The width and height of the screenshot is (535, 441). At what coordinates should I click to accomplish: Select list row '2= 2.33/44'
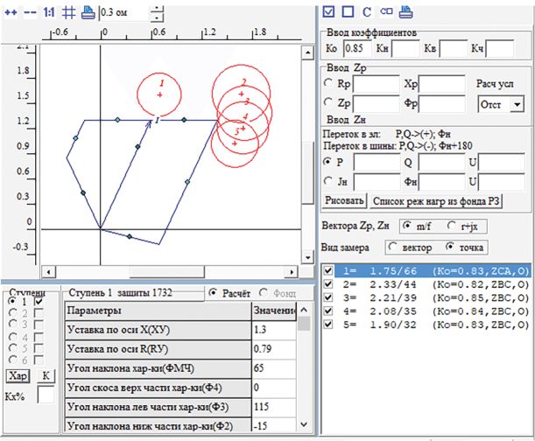point(433,284)
